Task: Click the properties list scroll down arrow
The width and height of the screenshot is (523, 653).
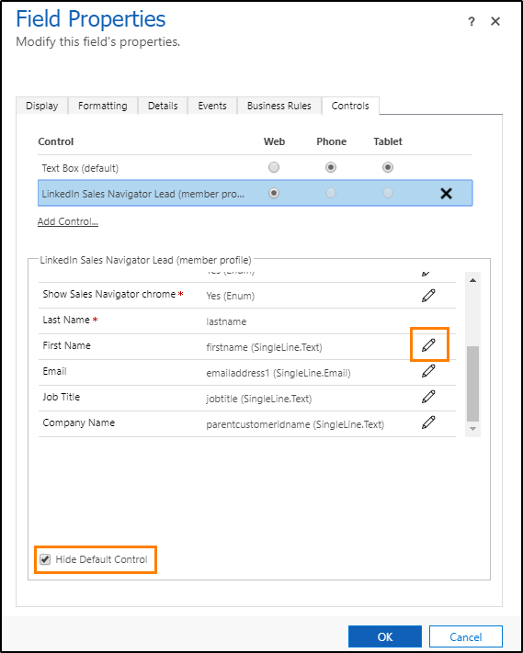Action: (472, 429)
